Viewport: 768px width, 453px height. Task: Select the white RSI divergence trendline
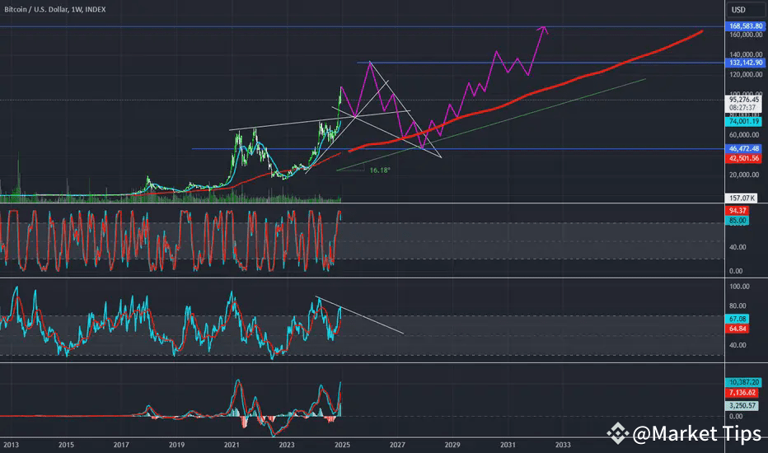[359, 315]
